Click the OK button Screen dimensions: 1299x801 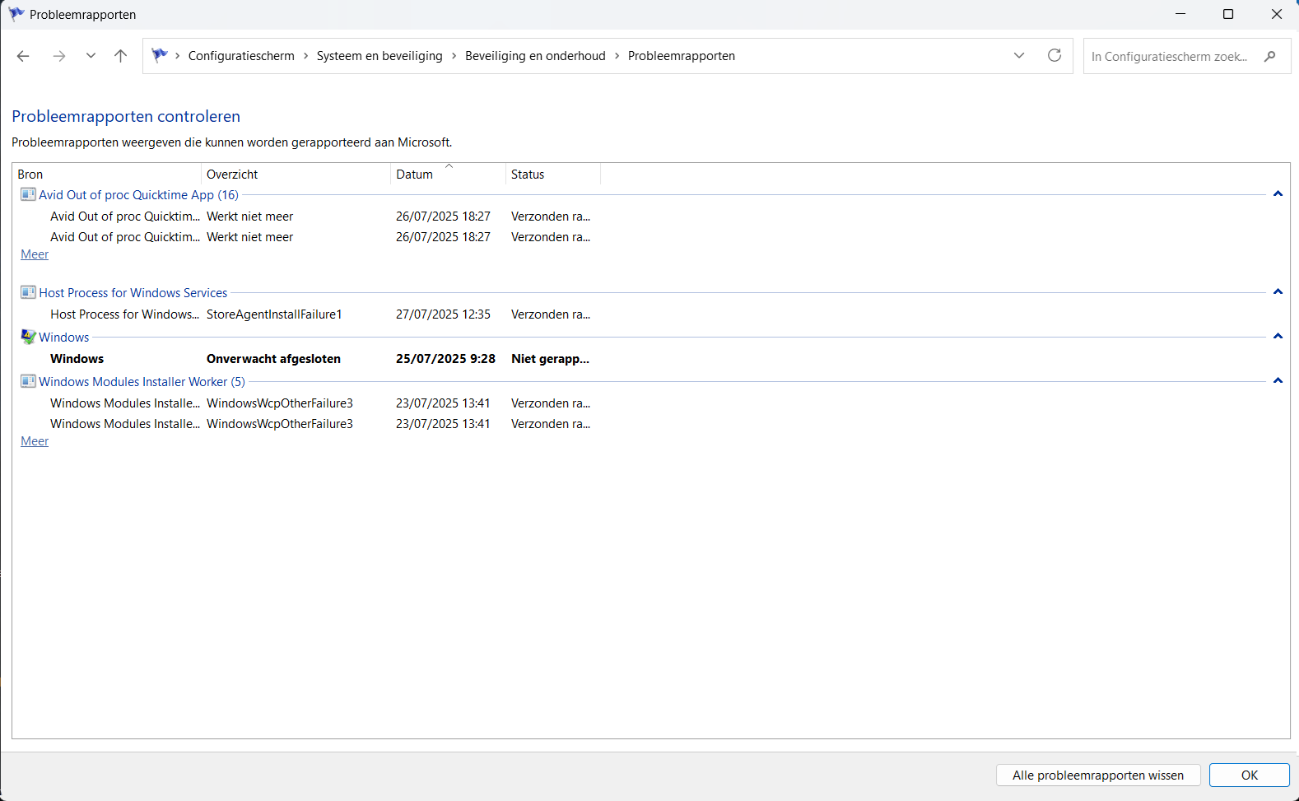point(1250,775)
